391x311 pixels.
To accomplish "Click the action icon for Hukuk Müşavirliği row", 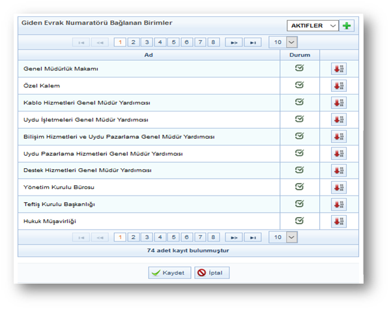I will click(x=338, y=221).
